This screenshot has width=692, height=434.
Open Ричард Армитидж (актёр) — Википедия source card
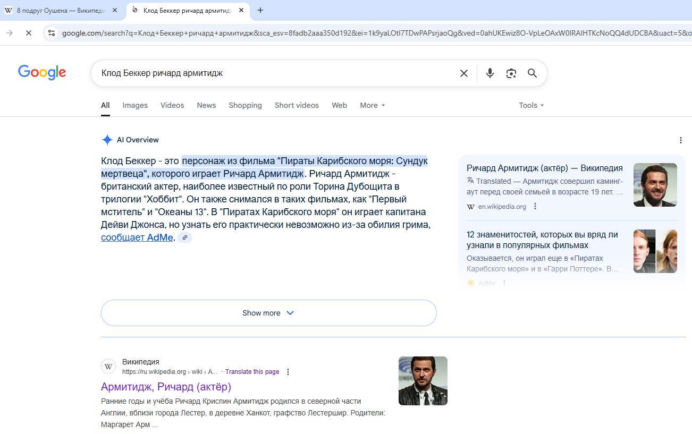[x=545, y=168]
